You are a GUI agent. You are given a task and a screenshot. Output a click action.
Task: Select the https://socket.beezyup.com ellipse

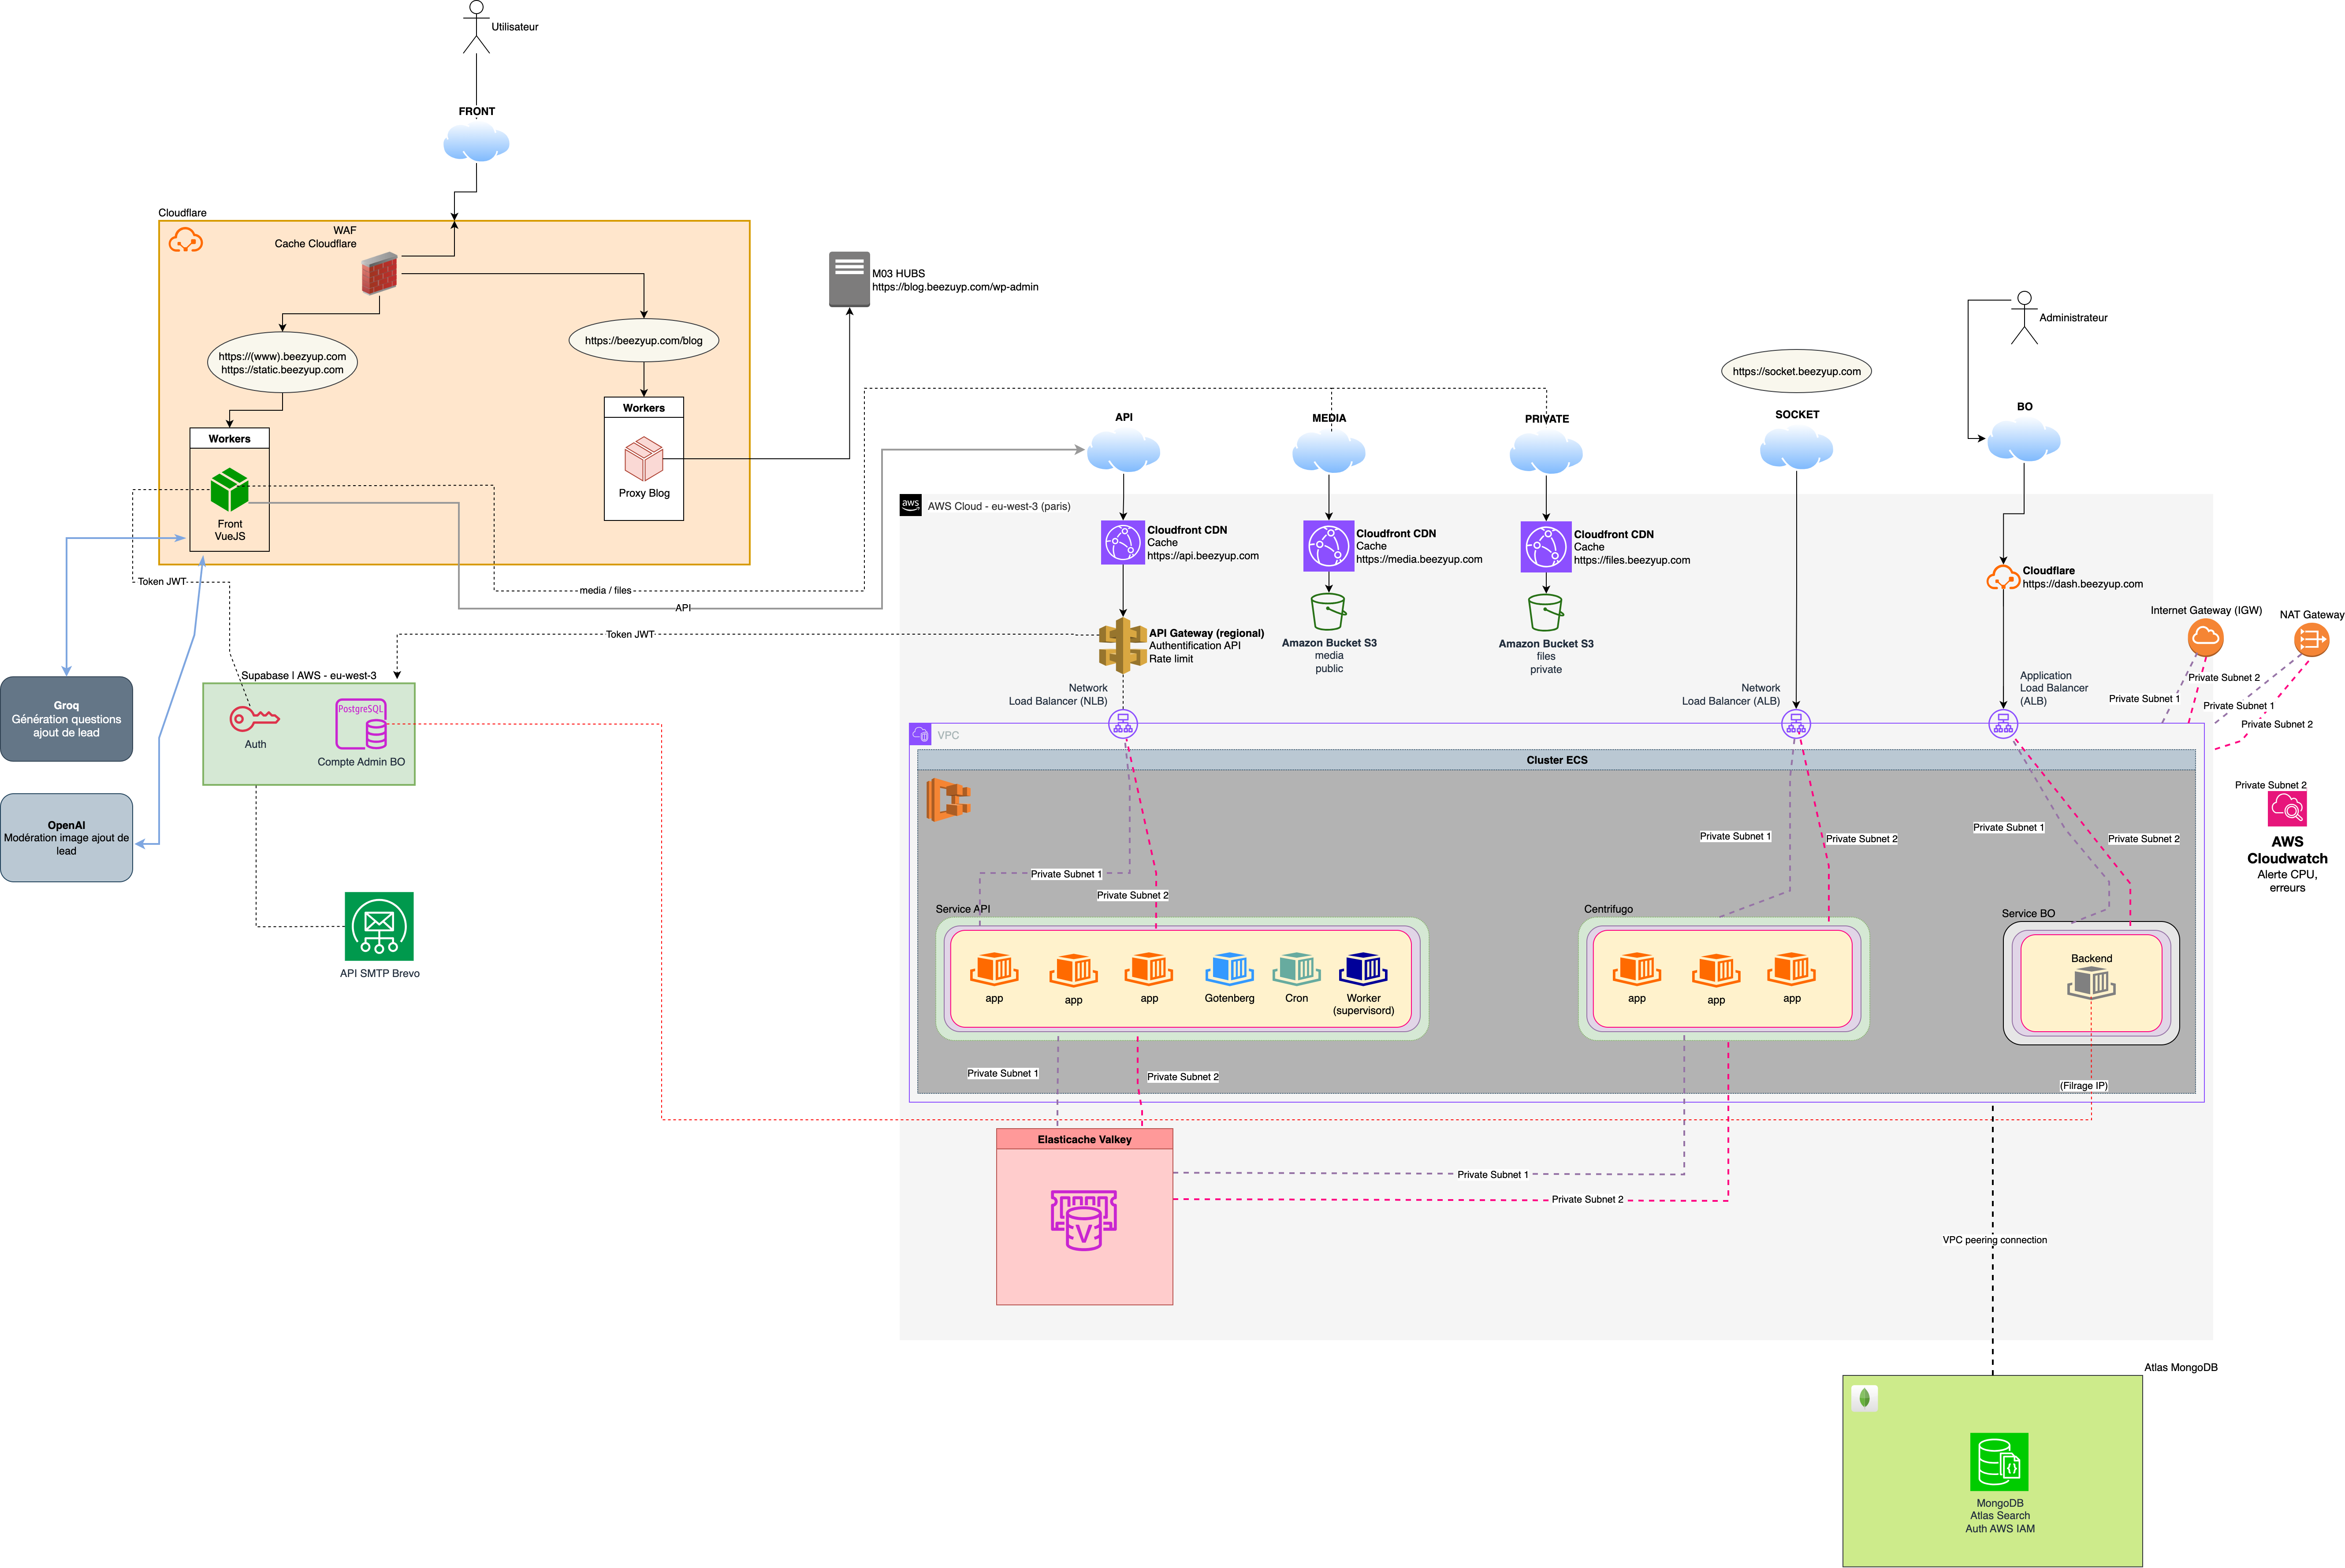coord(1796,371)
